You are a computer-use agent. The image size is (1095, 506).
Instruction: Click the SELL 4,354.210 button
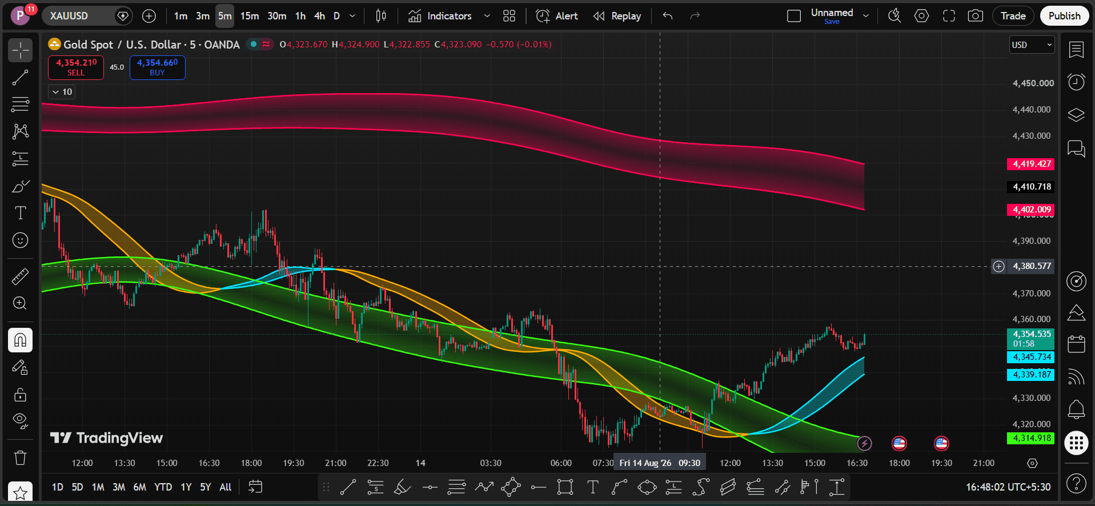pos(76,67)
